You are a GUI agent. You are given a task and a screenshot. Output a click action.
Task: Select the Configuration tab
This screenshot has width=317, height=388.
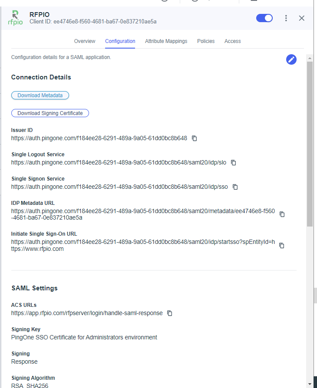pos(120,41)
